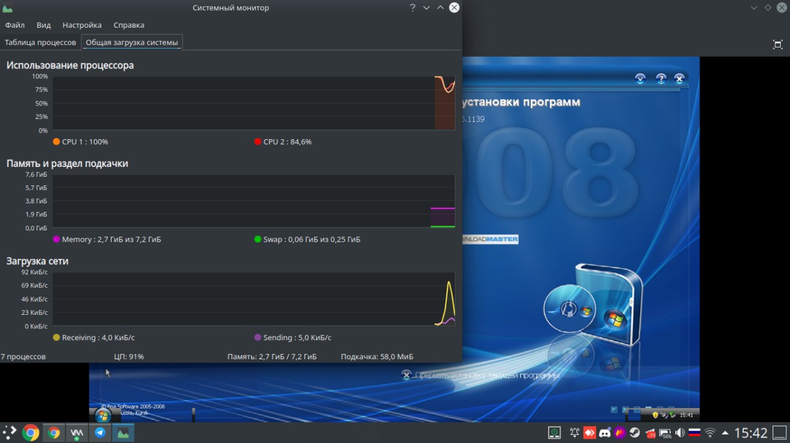Click the 'Memory : 2,7 ГиБ из 7,2 ГиБ' label
The image size is (790, 443).
[x=111, y=239]
